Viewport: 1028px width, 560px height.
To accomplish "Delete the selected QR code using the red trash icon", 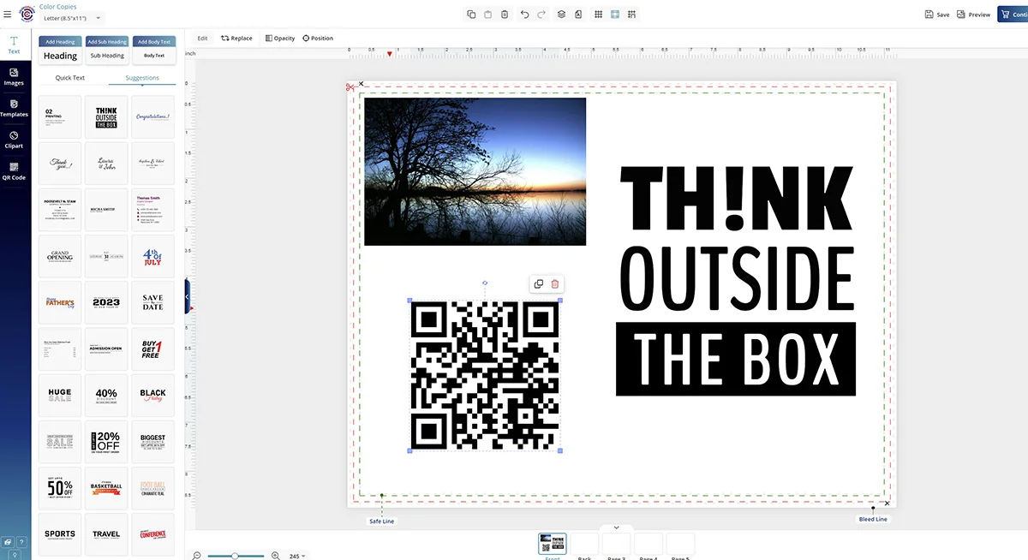I will click(x=554, y=284).
